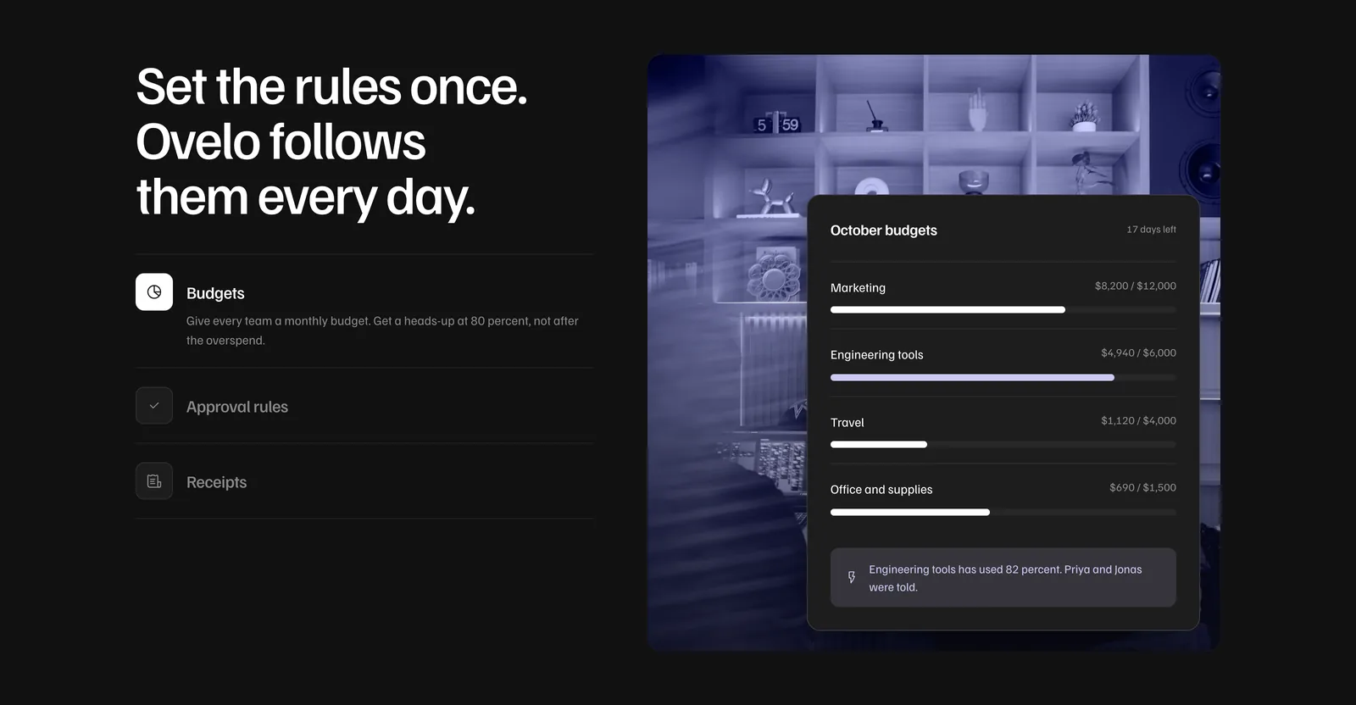Click the Travel budget progress bar

[1003, 445]
